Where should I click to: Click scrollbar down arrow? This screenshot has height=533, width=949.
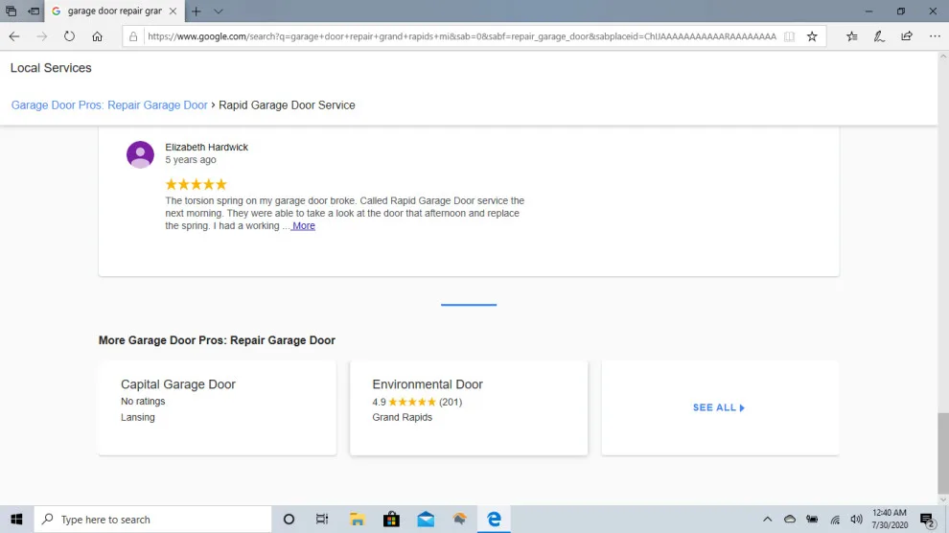[x=942, y=499]
